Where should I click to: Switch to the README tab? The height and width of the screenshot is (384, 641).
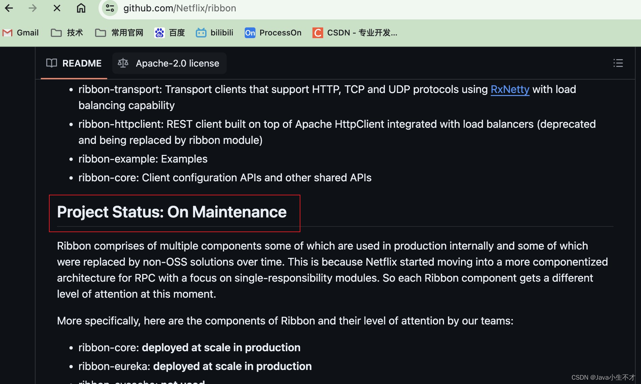[74, 63]
